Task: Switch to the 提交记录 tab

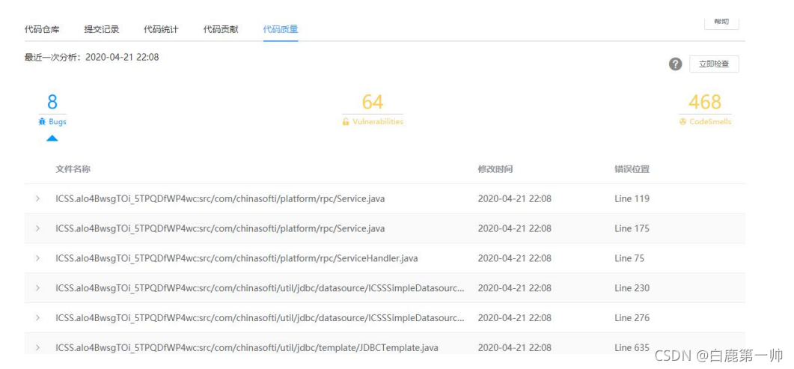Action: 102,29
